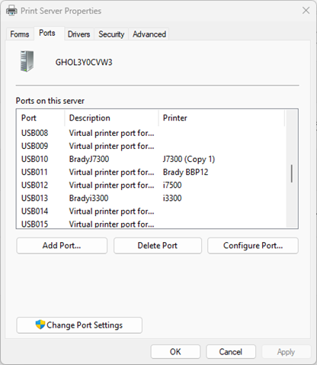Select the USB012 i7500 port row
Image resolution: width=317 pixels, height=365 pixels.
click(x=151, y=185)
